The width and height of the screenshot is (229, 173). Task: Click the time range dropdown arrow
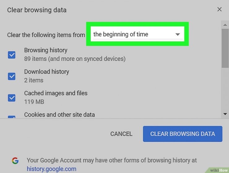pos(177,35)
